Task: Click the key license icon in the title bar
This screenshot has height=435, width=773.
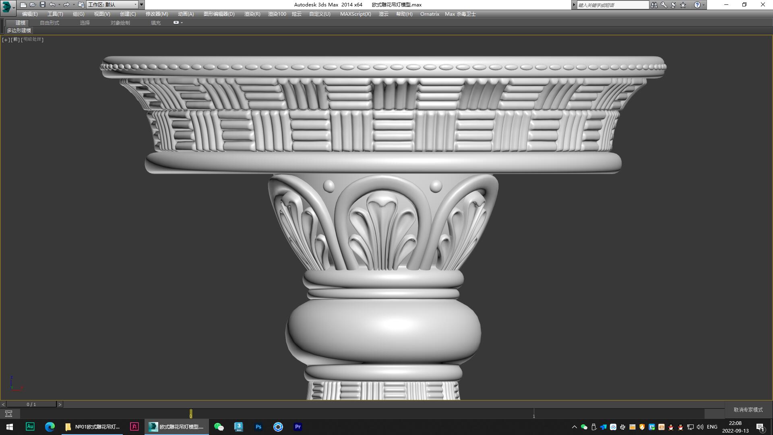Action: 663,4
